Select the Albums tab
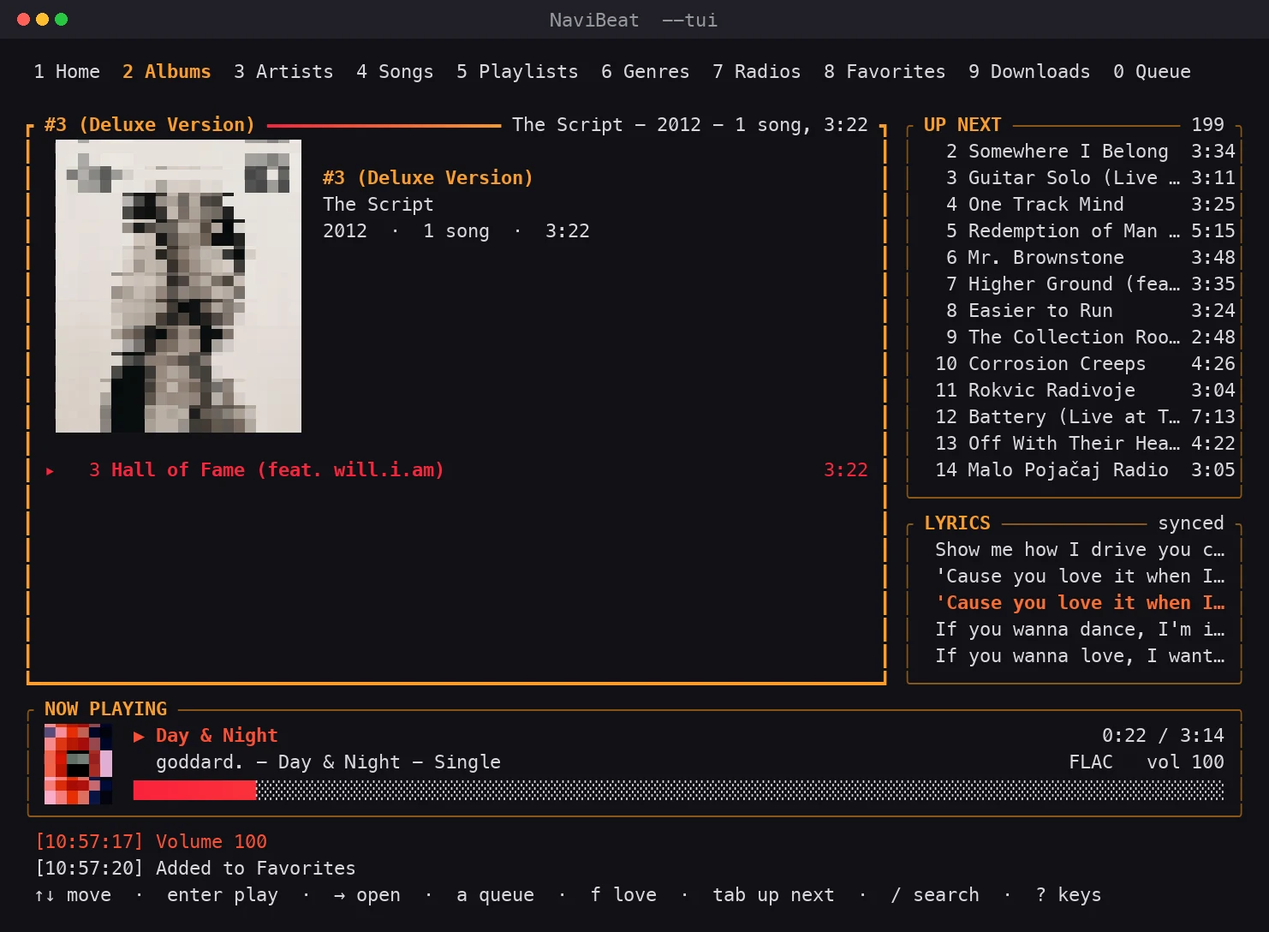This screenshot has height=932, width=1269. (166, 71)
